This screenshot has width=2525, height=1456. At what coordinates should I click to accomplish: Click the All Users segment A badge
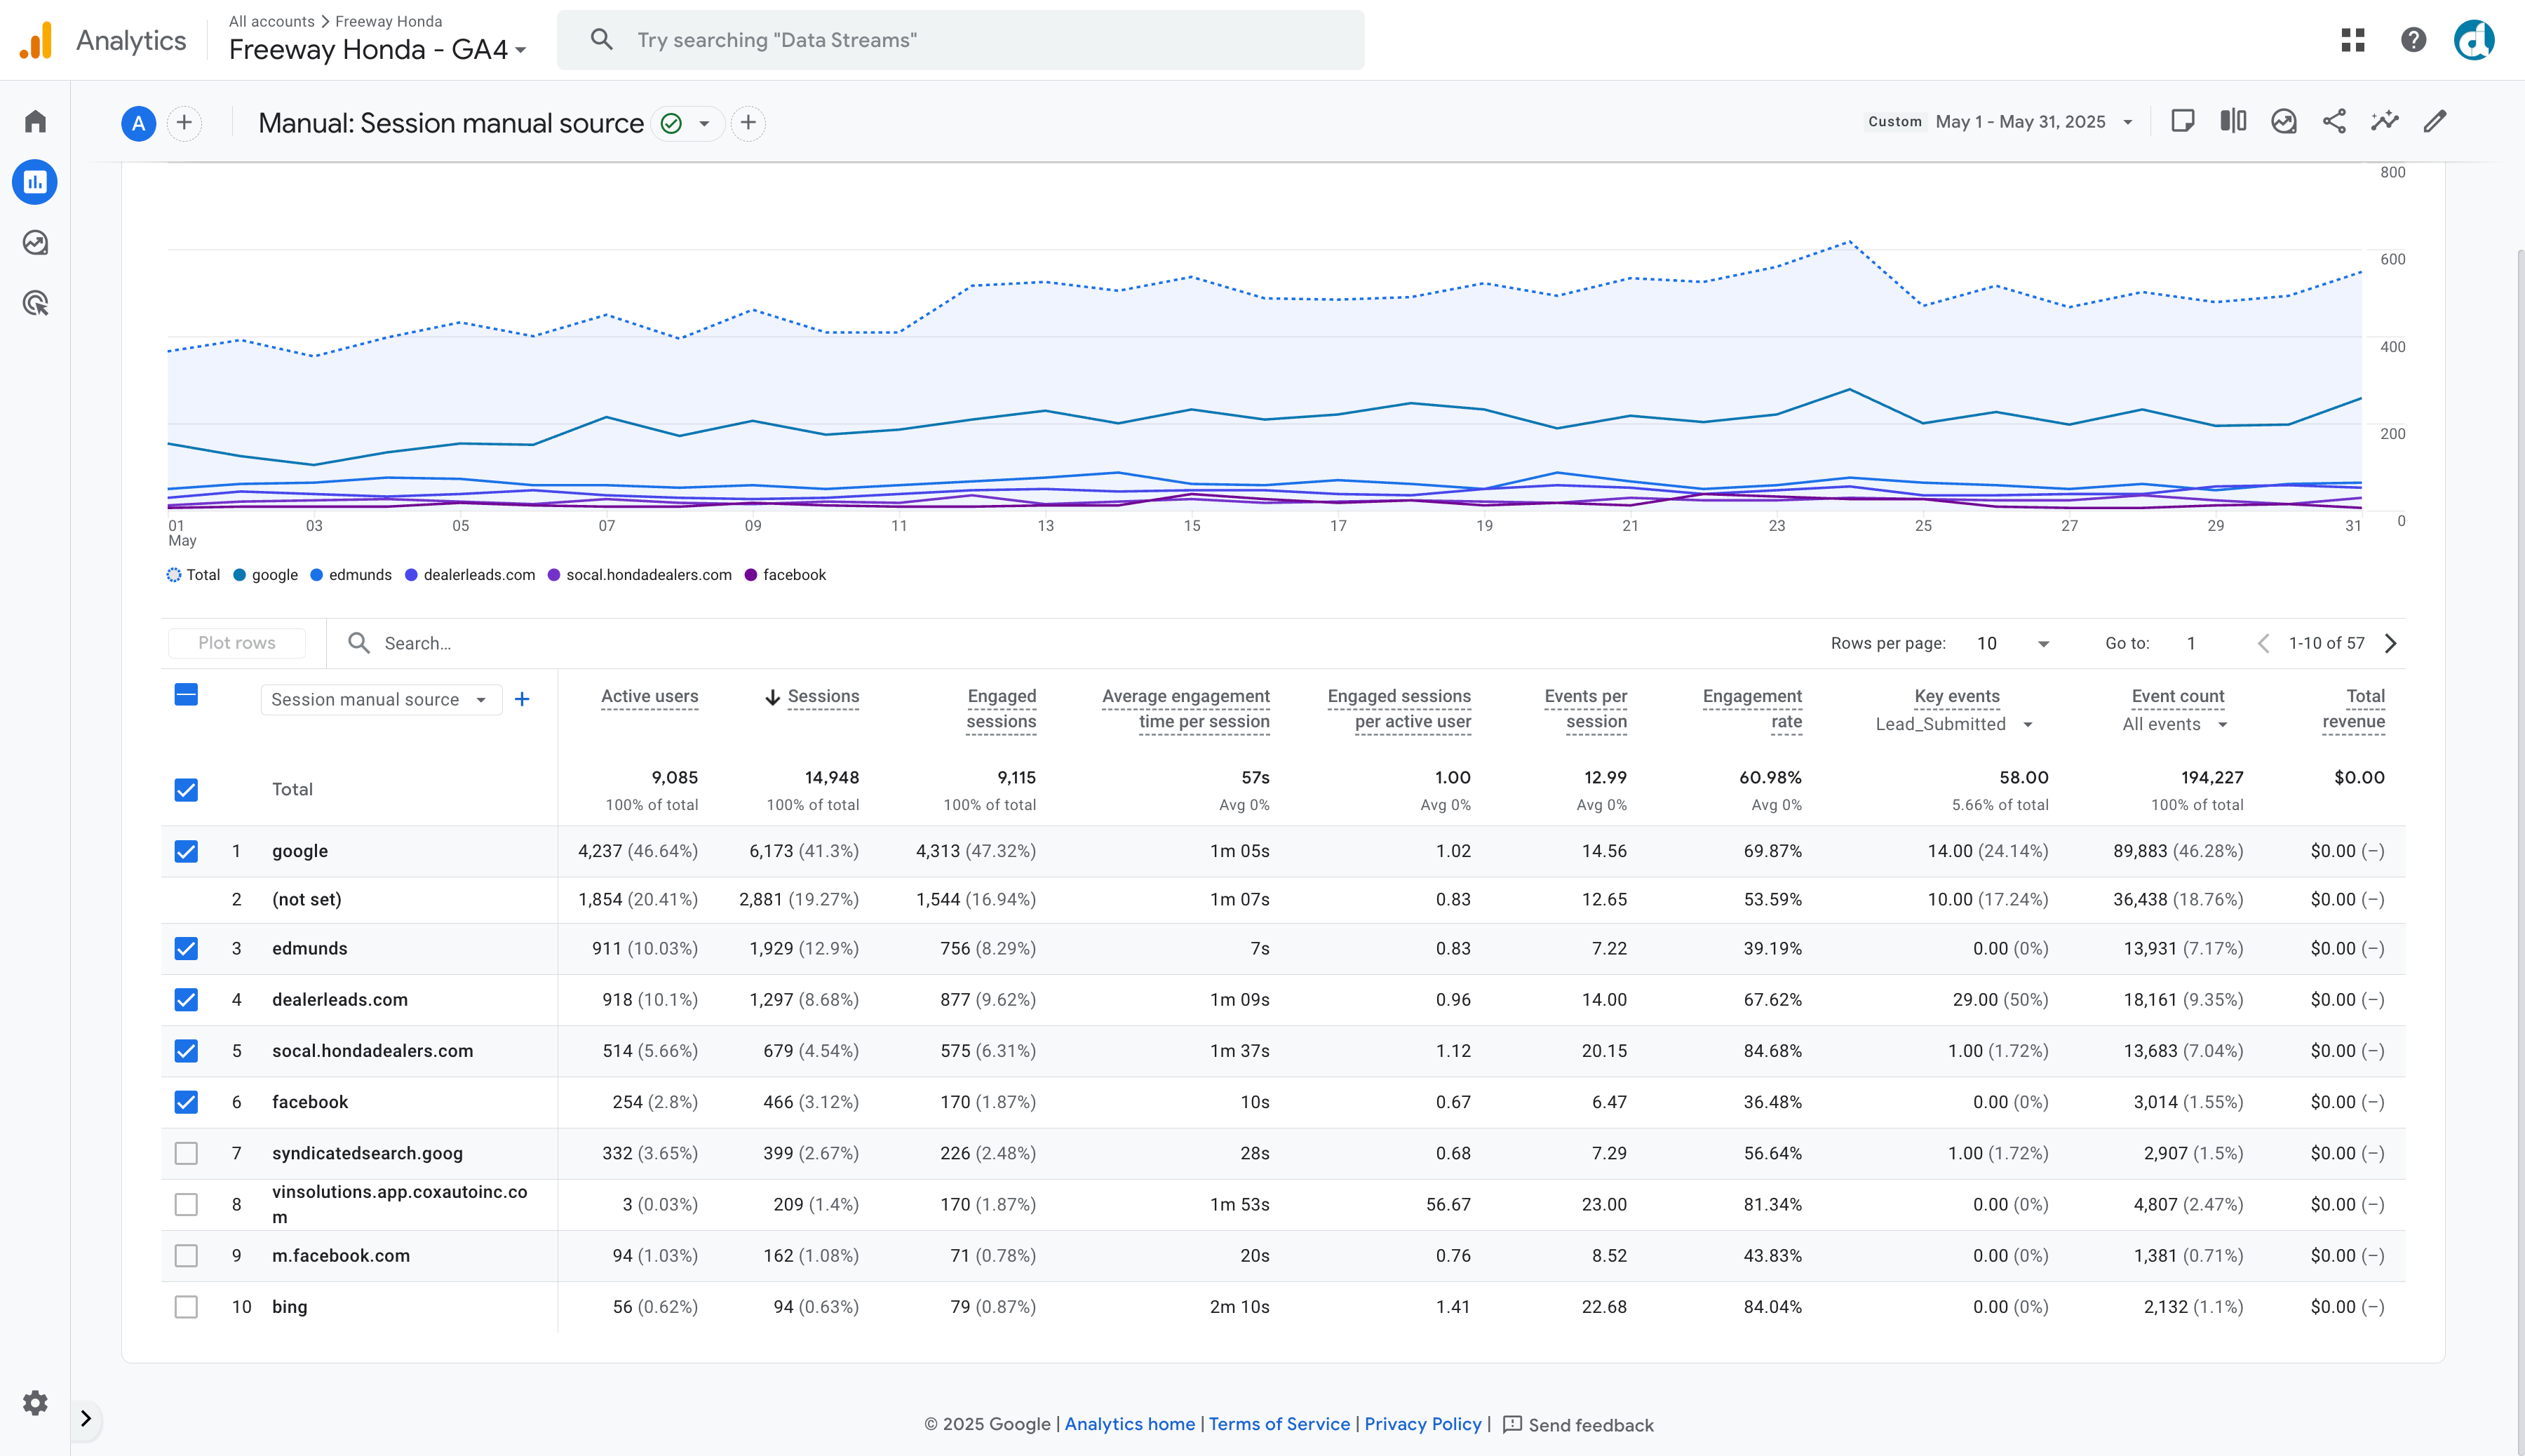139,123
